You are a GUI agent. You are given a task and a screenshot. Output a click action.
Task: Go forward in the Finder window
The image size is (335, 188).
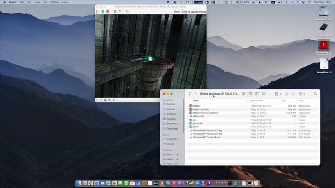click(196, 94)
